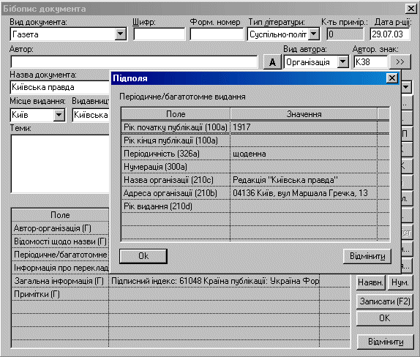Click the Значення column header

pyautogui.click(x=304, y=114)
